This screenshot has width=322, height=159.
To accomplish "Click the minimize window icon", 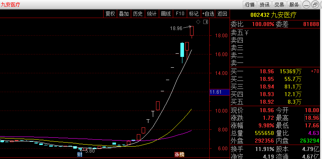I will (306, 4).
